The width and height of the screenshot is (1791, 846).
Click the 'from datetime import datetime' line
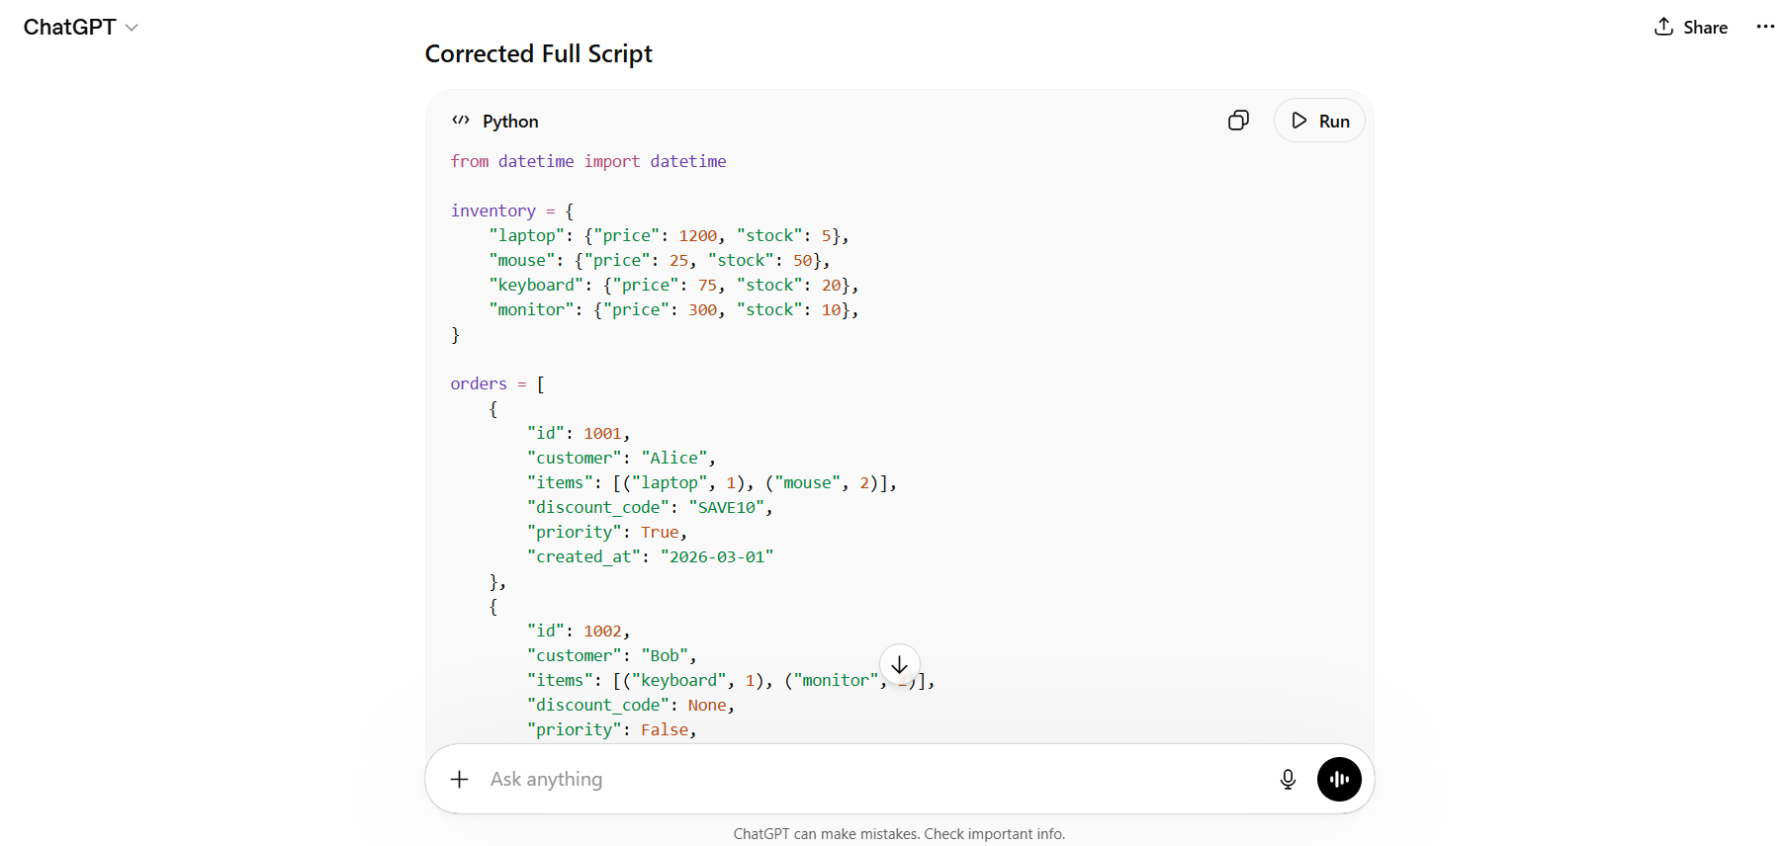[x=588, y=161]
